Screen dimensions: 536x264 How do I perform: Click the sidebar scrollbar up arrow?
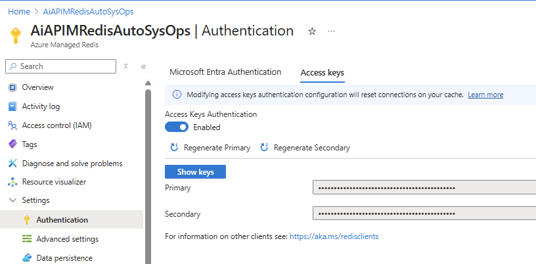coord(148,83)
